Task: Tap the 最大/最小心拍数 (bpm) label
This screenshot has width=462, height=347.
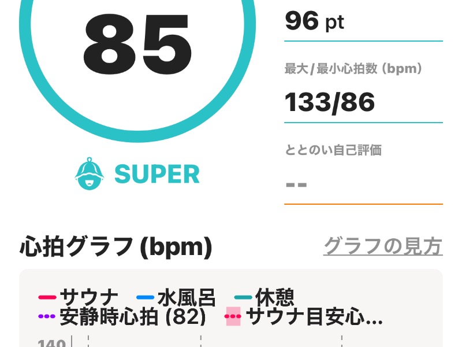Action: click(x=353, y=69)
